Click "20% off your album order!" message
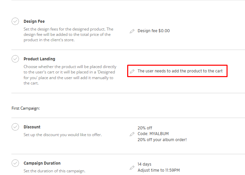The height and width of the screenshot is (175, 245). point(162,140)
